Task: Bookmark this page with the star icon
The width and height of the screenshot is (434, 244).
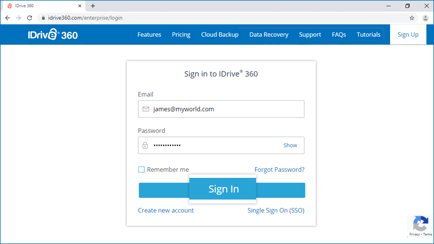Action: (412, 18)
